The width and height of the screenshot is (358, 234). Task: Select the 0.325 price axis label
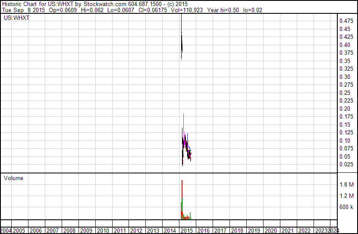[346, 69]
